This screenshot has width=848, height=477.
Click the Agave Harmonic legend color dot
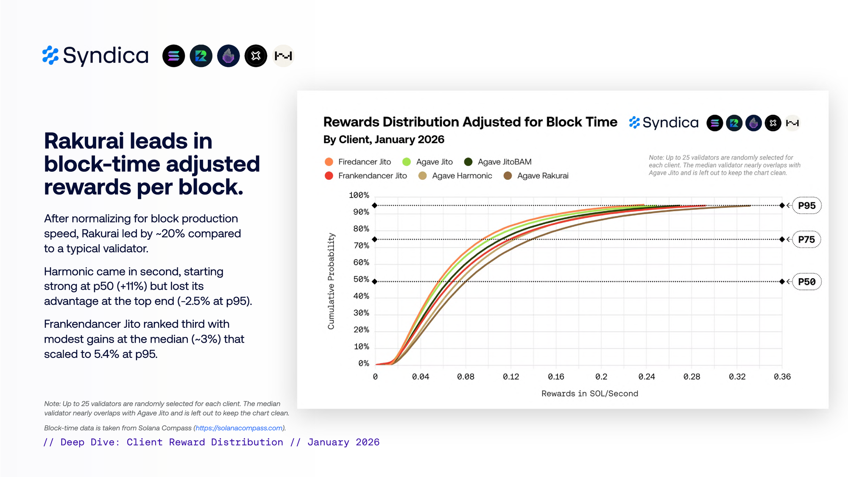click(x=422, y=176)
